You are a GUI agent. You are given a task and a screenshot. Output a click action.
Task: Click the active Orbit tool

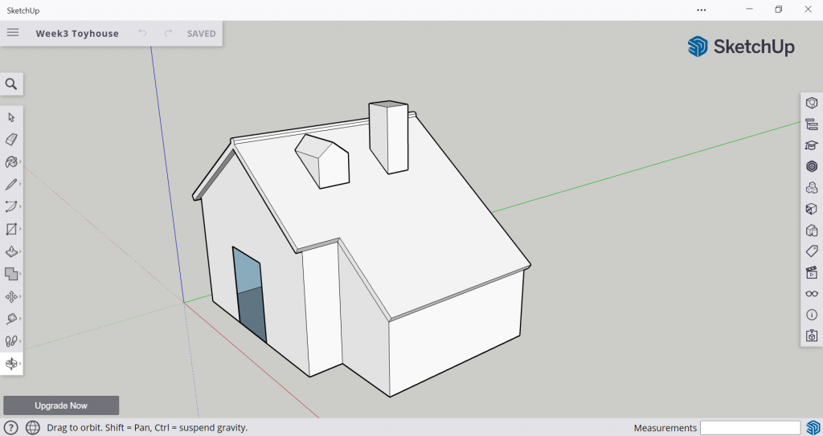click(11, 363)
